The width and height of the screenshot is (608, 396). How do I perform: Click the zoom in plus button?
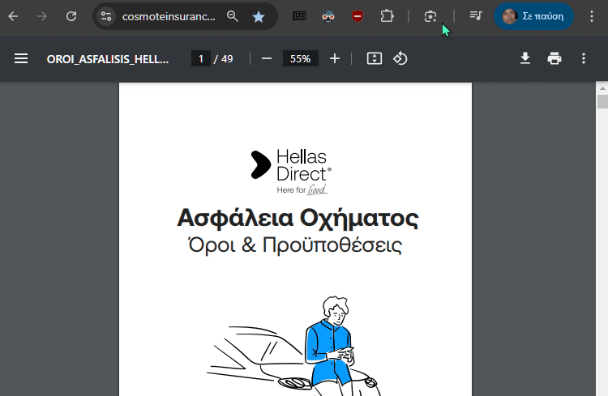pyautogui.click(x=335, y=58)
